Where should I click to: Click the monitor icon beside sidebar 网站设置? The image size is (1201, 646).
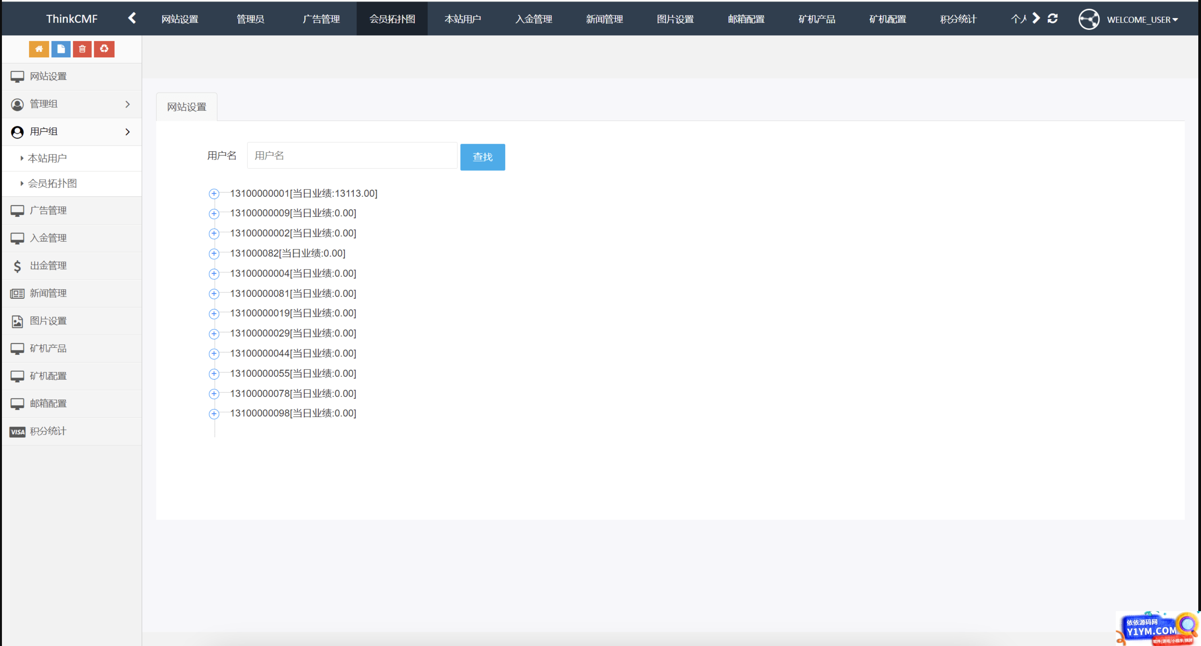tap(17, 77)
